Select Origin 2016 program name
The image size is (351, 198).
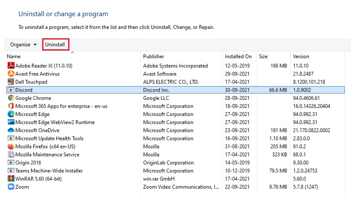(28, 162)
